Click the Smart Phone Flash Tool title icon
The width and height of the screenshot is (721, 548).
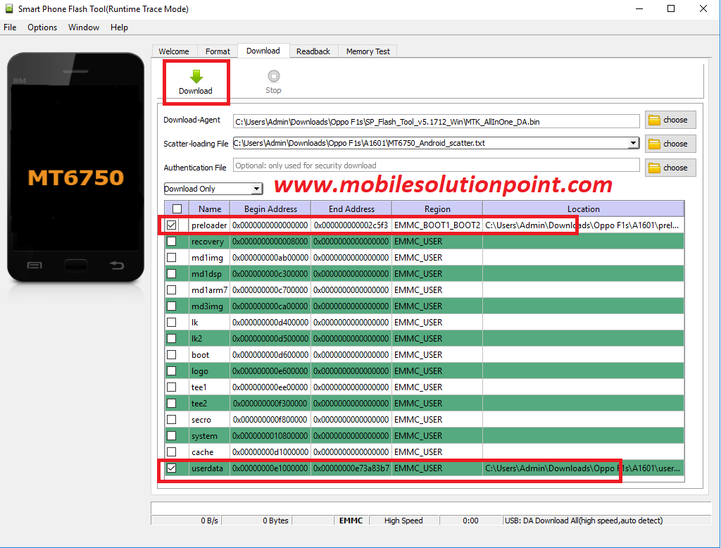point(8,8)
